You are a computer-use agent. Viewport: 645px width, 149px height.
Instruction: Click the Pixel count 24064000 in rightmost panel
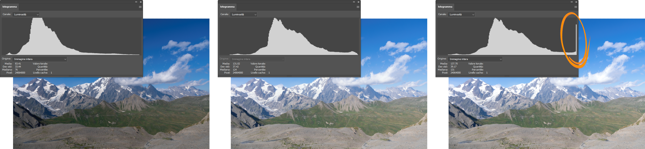click(456, 73)
